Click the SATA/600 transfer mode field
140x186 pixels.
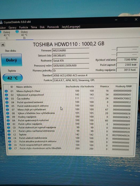coord(71,65)
